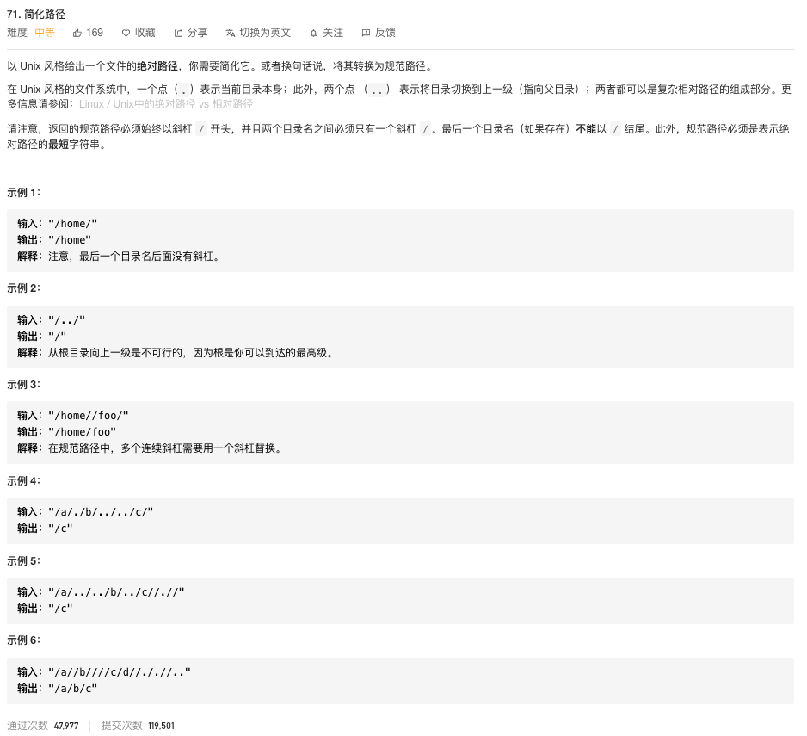This screenshot has height=736, width=807.
Task: Click the feedback icon beside 反馈
Action: point(366,33)
